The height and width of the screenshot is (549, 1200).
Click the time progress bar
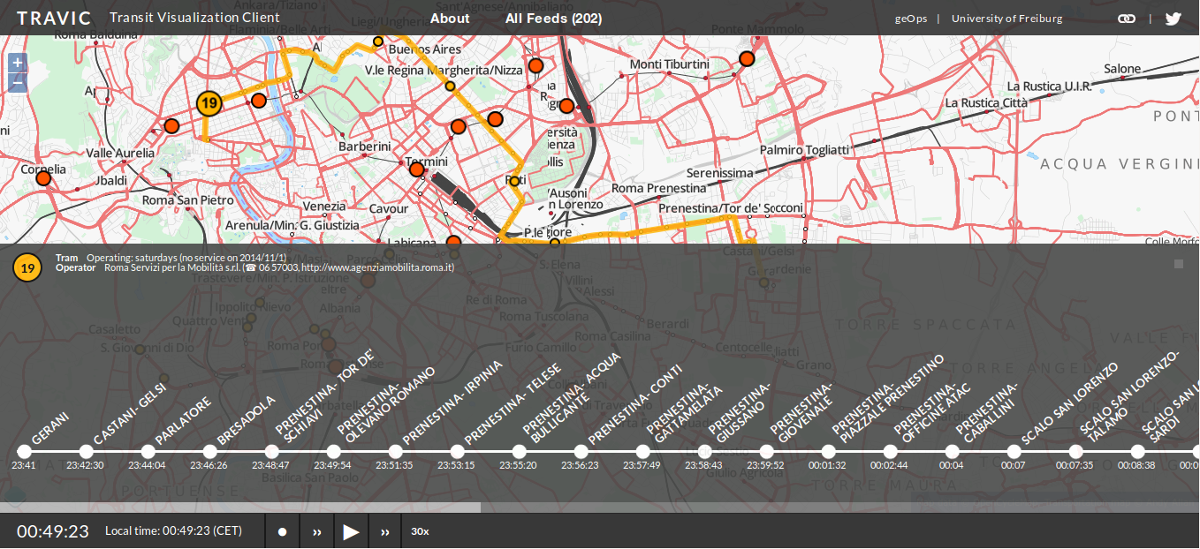point(600,508)
